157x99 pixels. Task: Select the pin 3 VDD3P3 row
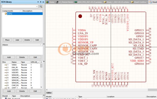[21, 70]
